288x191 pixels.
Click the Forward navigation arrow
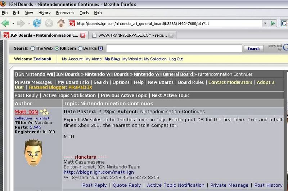coord(21,23)
